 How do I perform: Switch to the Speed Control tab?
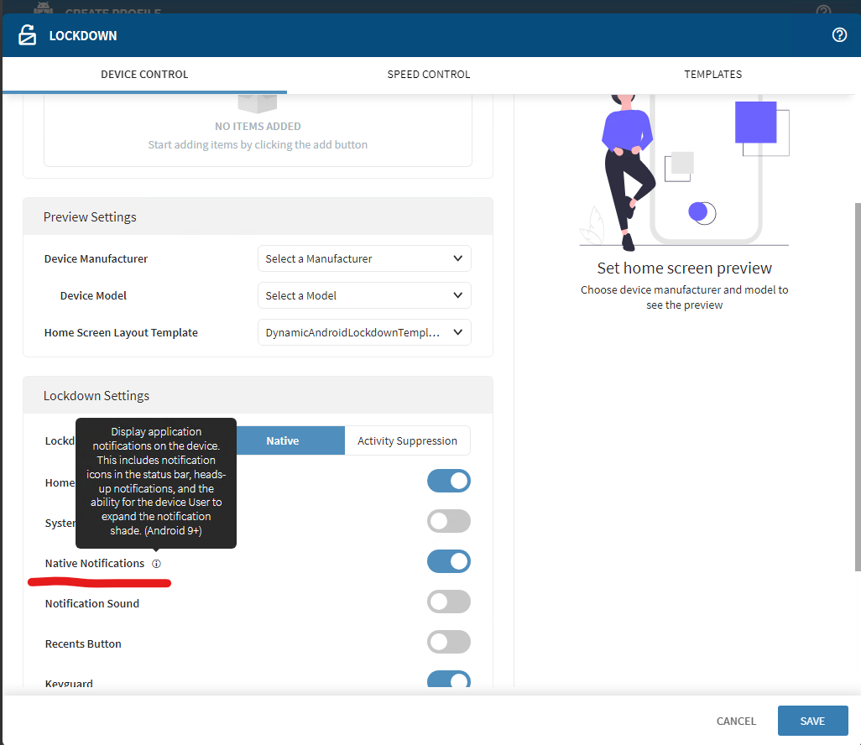click(429, 75)
